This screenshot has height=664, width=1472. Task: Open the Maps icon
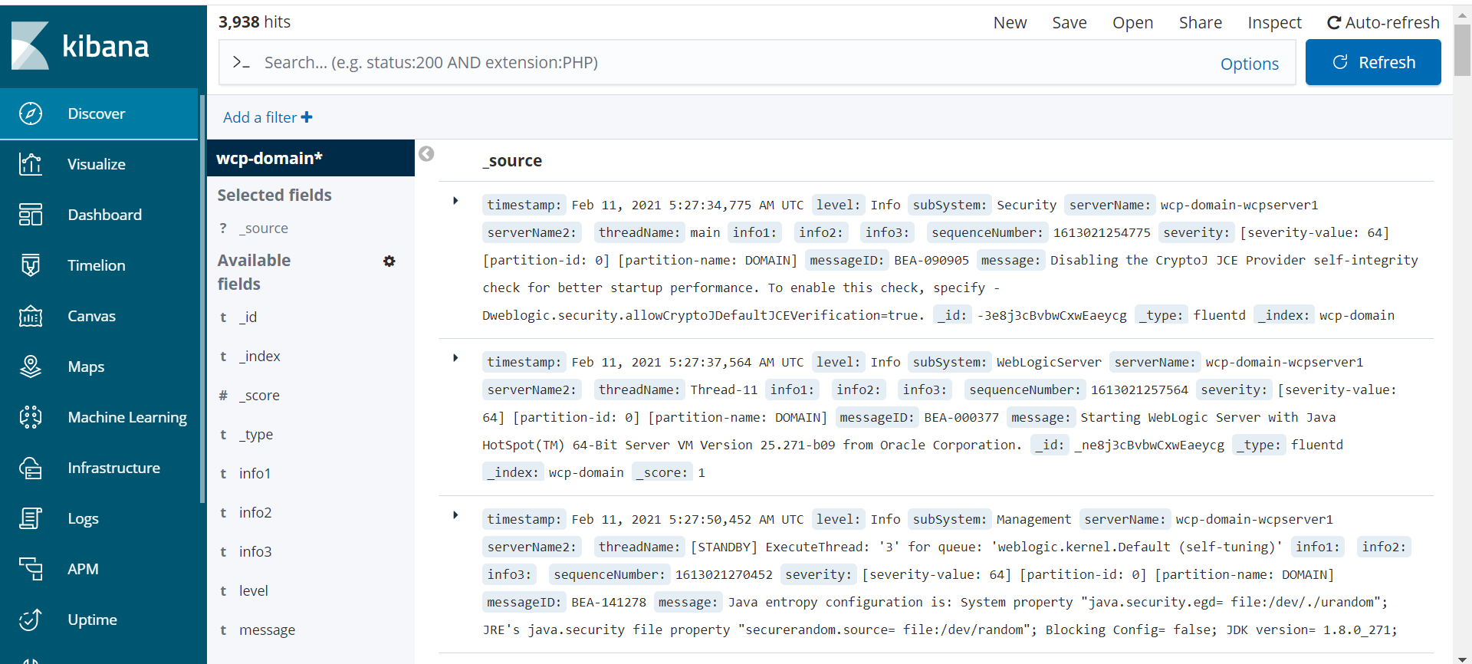31,367
